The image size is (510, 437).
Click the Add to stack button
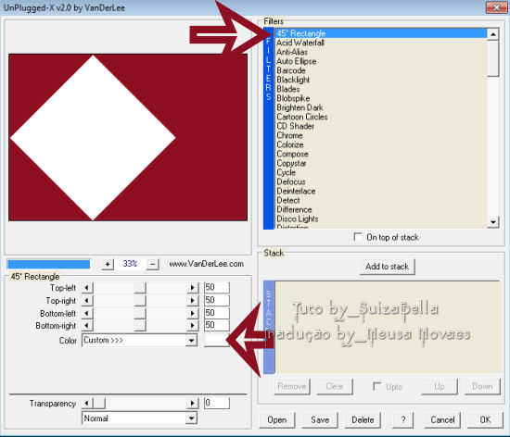(387, 267)
